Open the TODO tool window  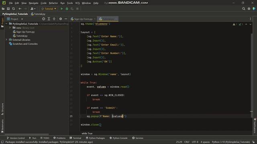pos(45,138)
